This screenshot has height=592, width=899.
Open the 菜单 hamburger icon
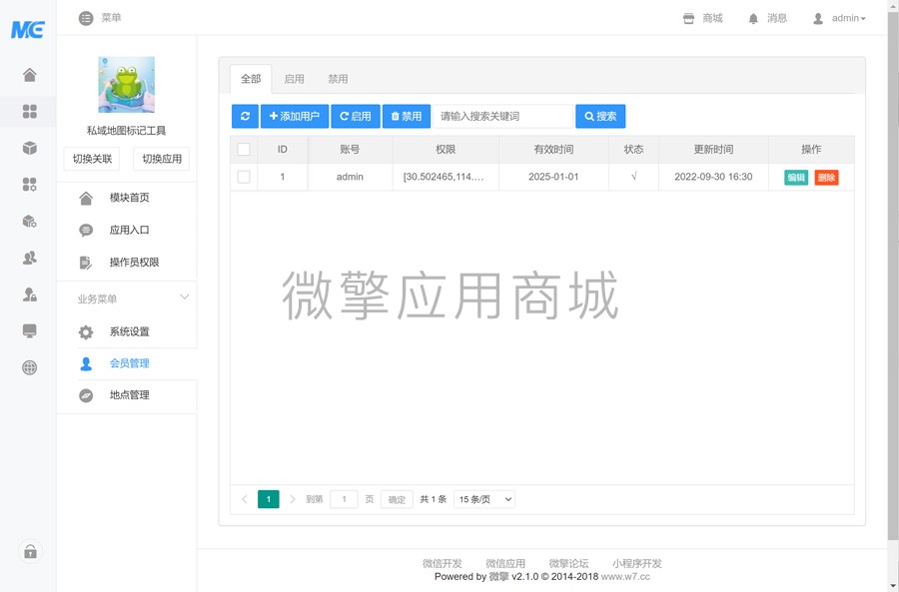pyautogui.click(x=85, y=17)
